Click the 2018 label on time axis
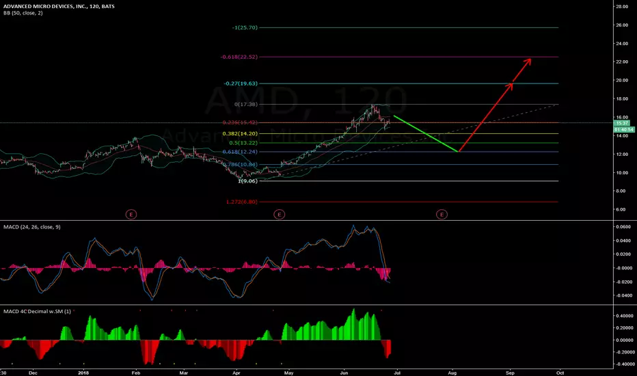 pyautogui.click(x=83, y=373)
